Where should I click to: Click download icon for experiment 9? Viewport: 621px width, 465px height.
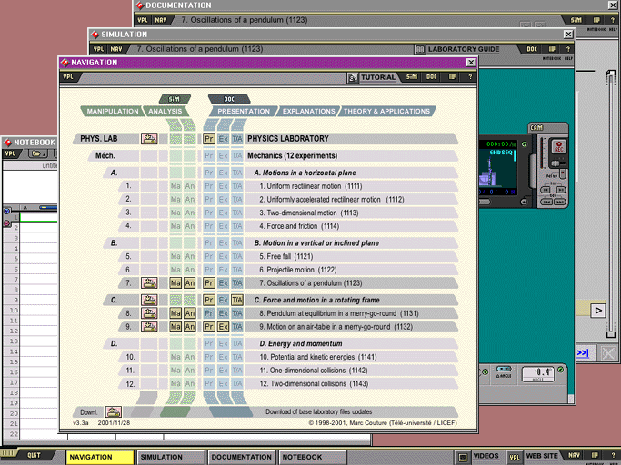pyautogui.click(x=150, y=327)
